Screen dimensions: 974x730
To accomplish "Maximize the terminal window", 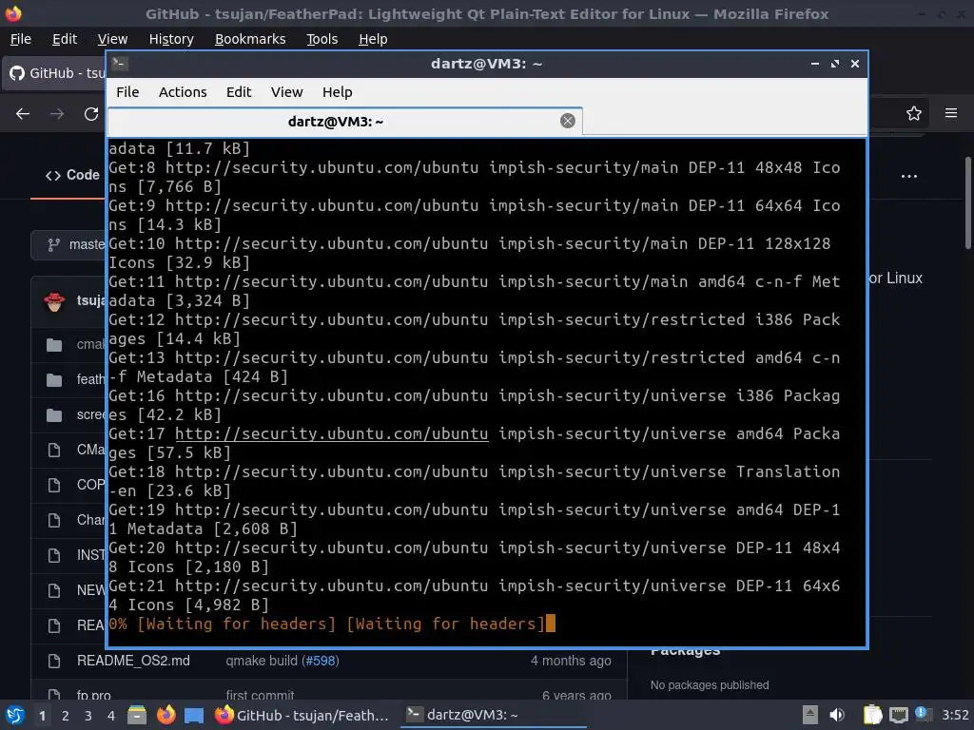I will [835, 64].
